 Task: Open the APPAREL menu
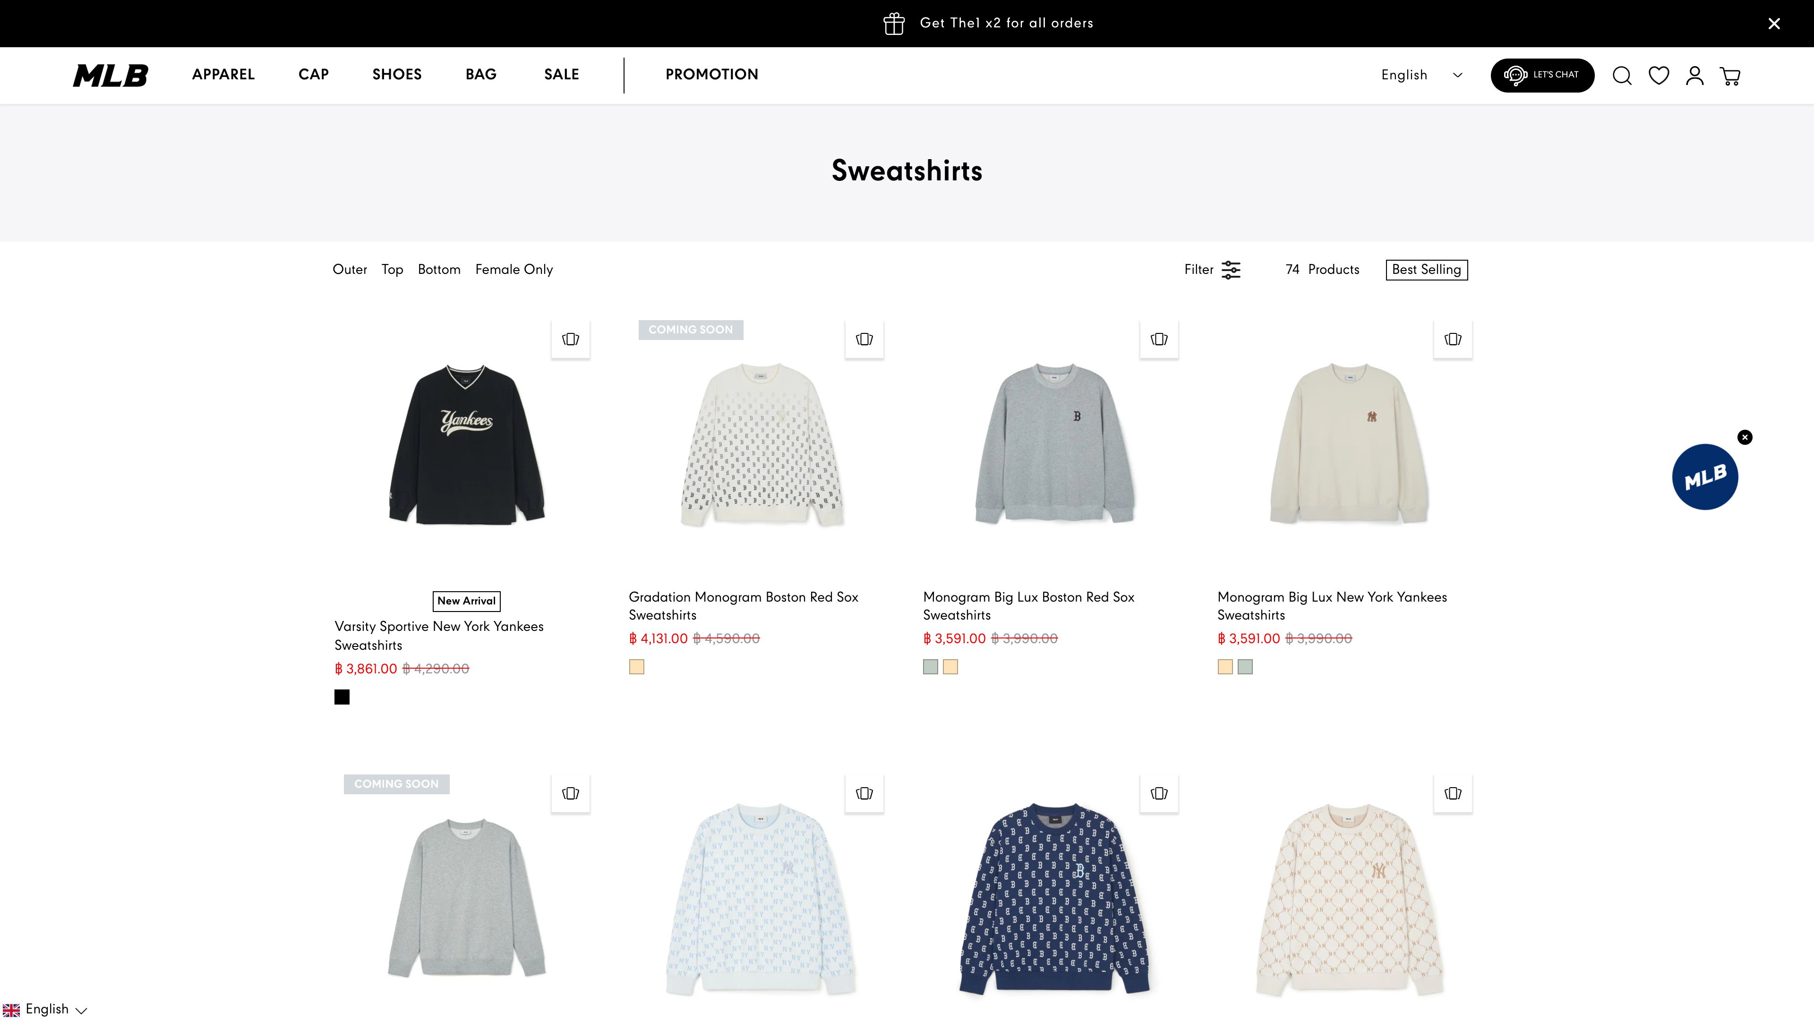(223, 75)
